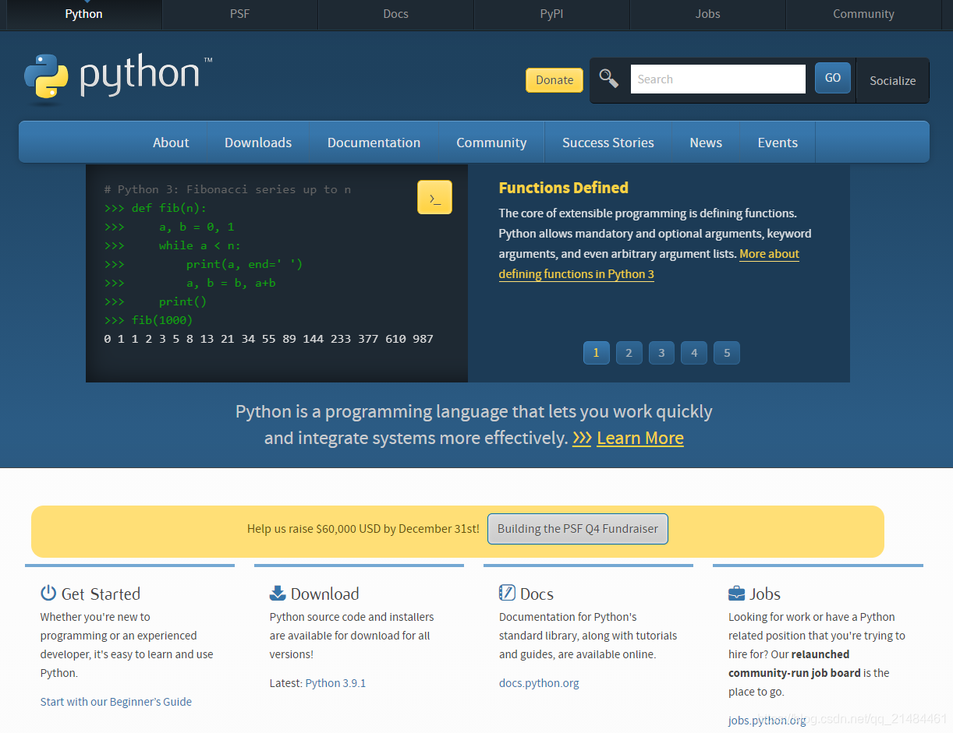
Task: Click the Download section heading
Action: click(325, 594)
